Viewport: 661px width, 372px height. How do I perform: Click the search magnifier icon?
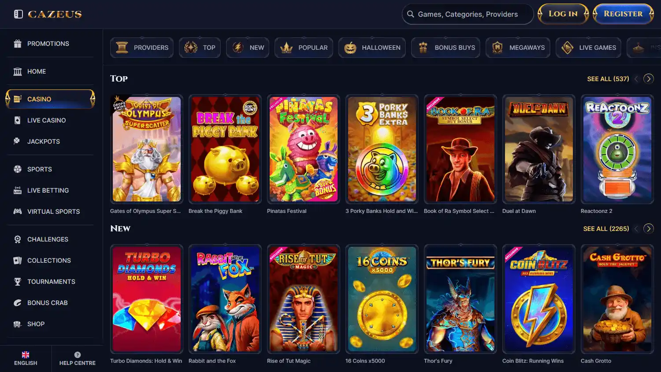[410, 14]
